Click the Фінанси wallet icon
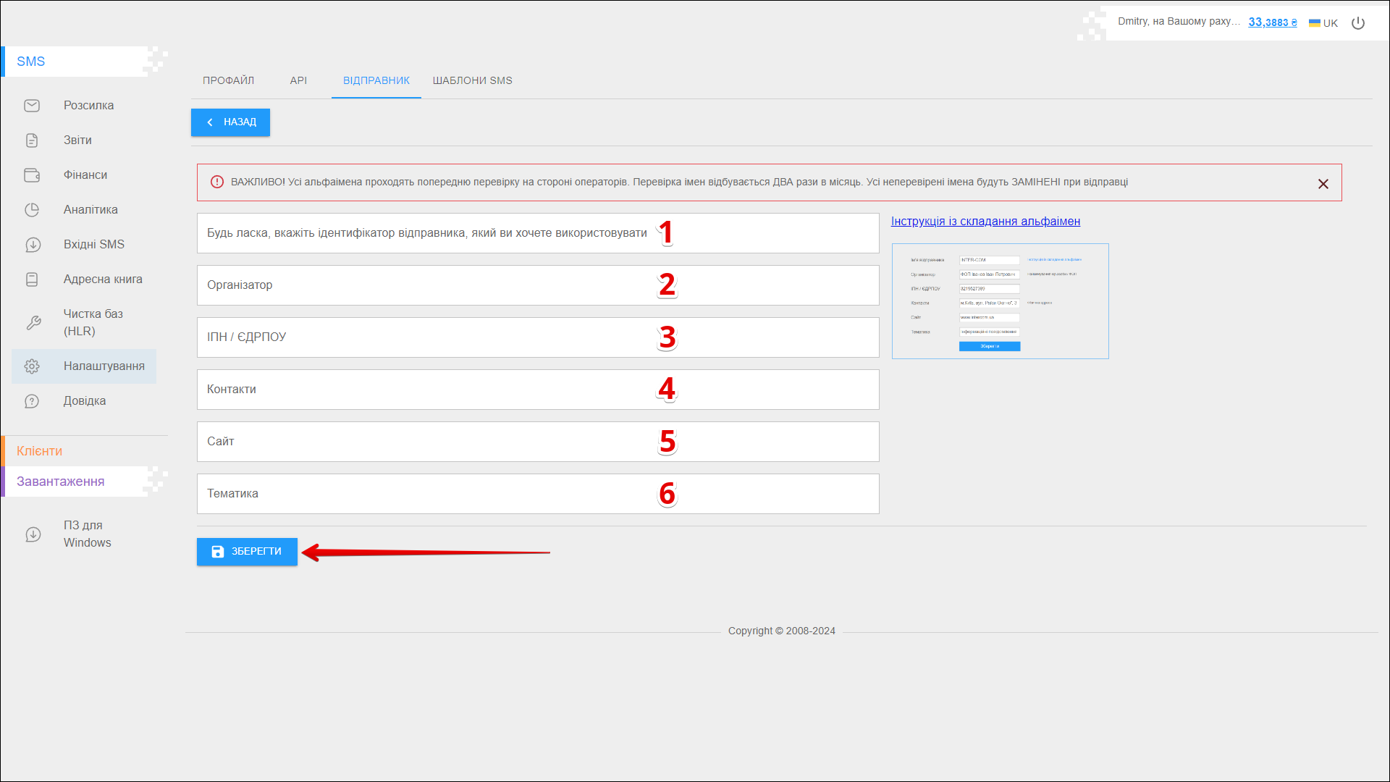 point(32,175)
